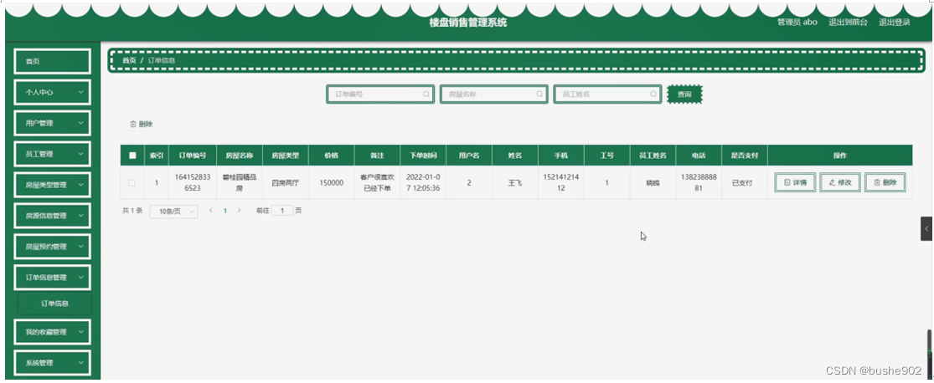Click the search icon in 订单编号 field
This screenshot has height=383, width=934.
(426, 94)
